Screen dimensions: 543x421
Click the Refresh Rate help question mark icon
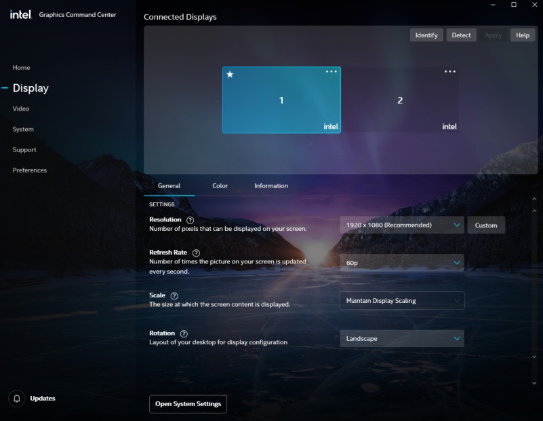tap(196, 253)
